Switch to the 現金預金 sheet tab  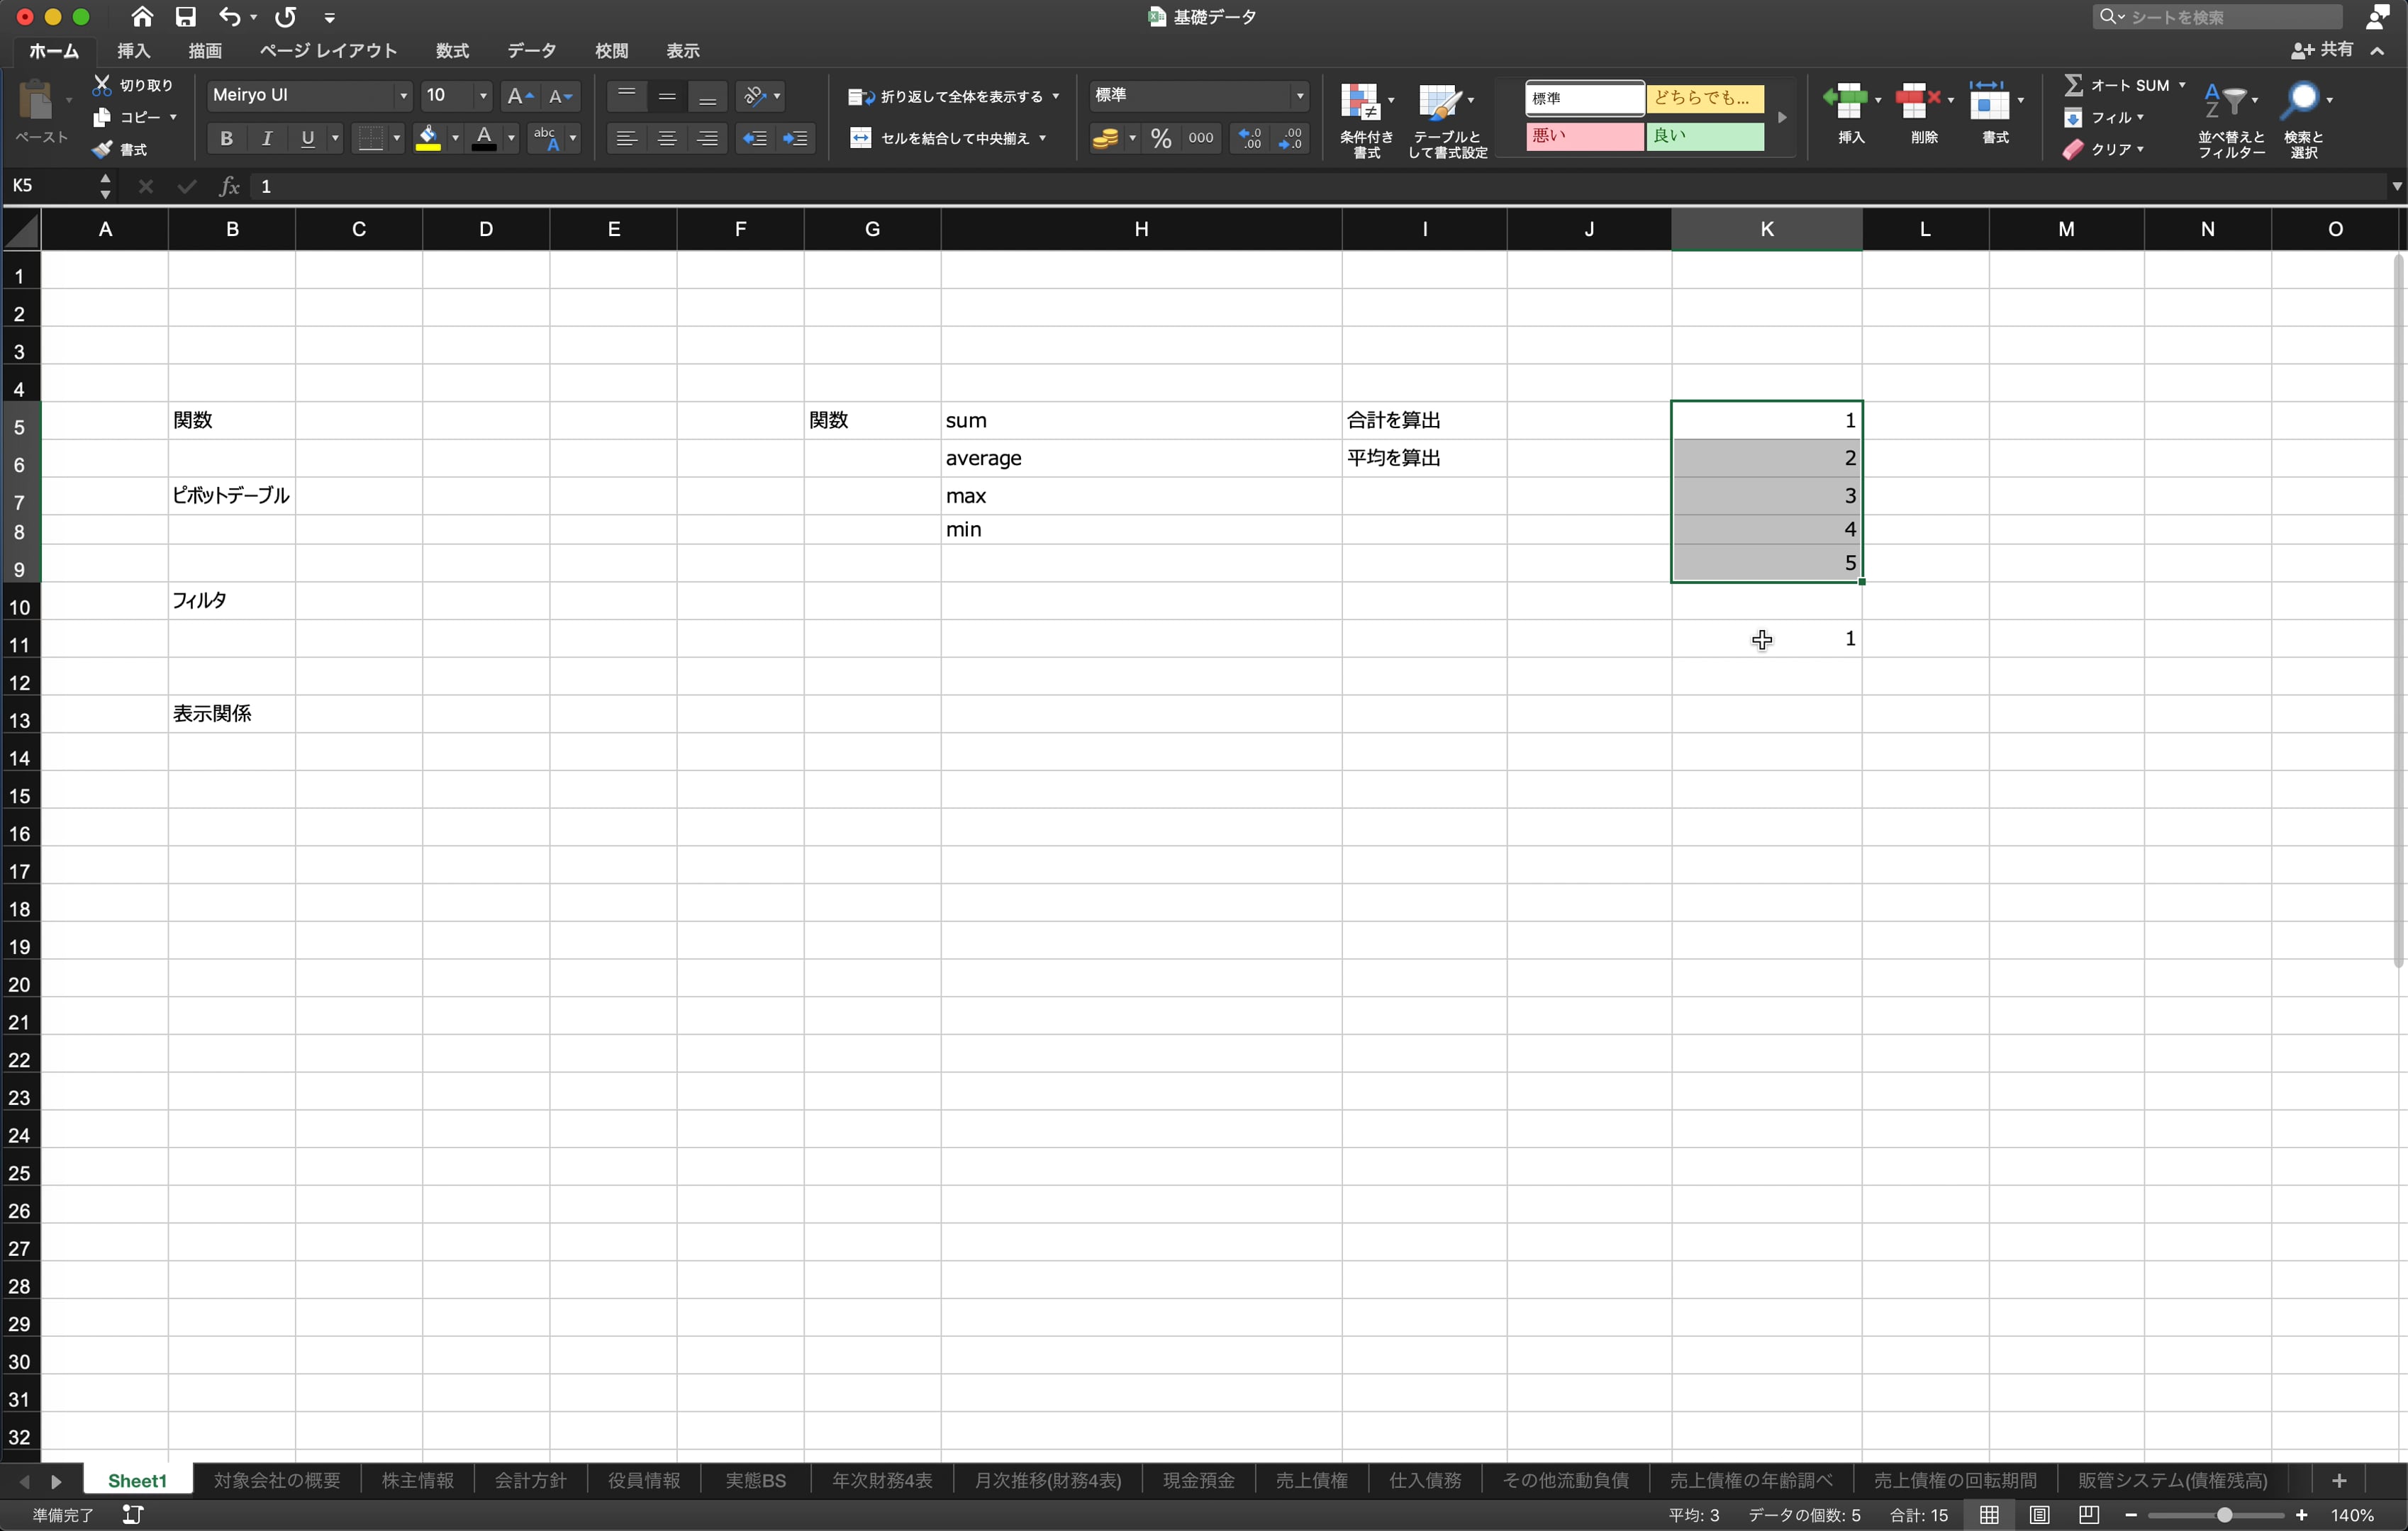[x=1198, y=1480]
